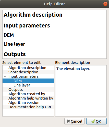Select Documentation help URL item

pyautogui.click(x=28, y=107)
